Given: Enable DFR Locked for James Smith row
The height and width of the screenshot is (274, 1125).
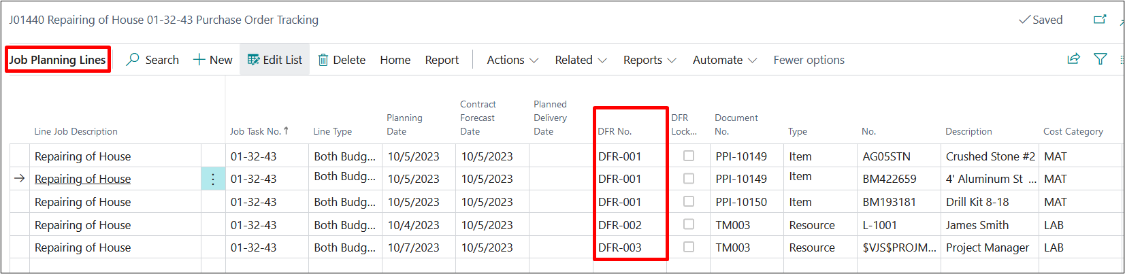Looking at the screenshot, I should tap(689, 224).
